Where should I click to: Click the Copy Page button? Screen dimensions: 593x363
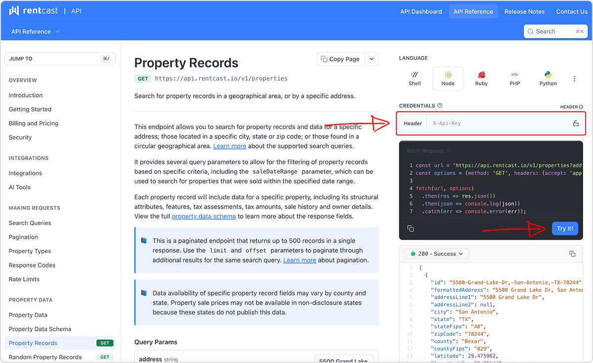341,59
